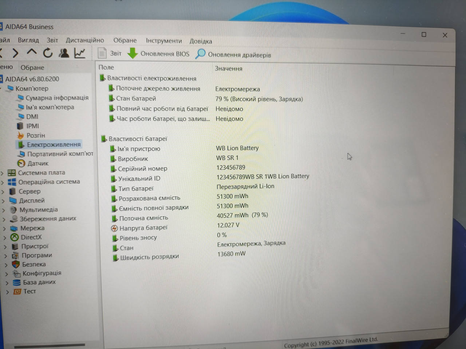Viewport: 466px width, 349px height.
Task: Expand the Системна плата tree node
Action: pos(3,173)
